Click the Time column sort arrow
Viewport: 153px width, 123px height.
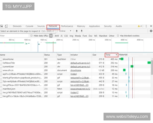coord(117,55)
